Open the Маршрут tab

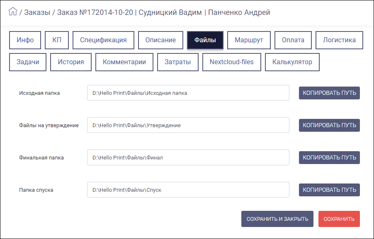pos(249,40)
